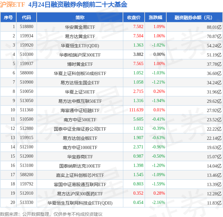Click the unchanged value 0.00%
223x217 pixels.
pyautogui.click(x=159, y=55)
